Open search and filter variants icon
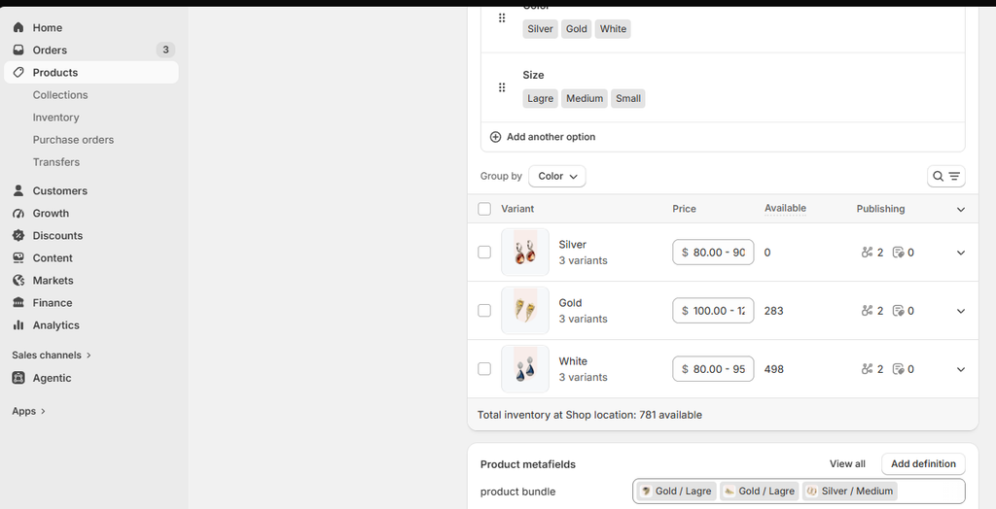Viewport: 996px width, 509px height. pyautogui.click(x=945, y=176)
